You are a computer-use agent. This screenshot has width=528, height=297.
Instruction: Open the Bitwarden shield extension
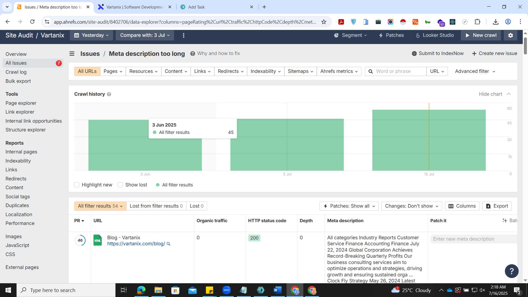point(353,22)
